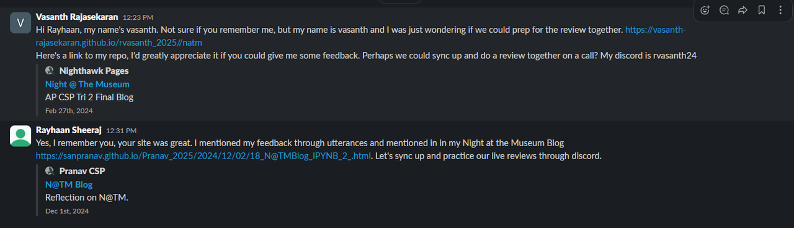Click Rayhaan Sheeraj's green profile avatar
The width and height of the screenshot is (794, 228).
pyautogui.click(x=21, y=136)
